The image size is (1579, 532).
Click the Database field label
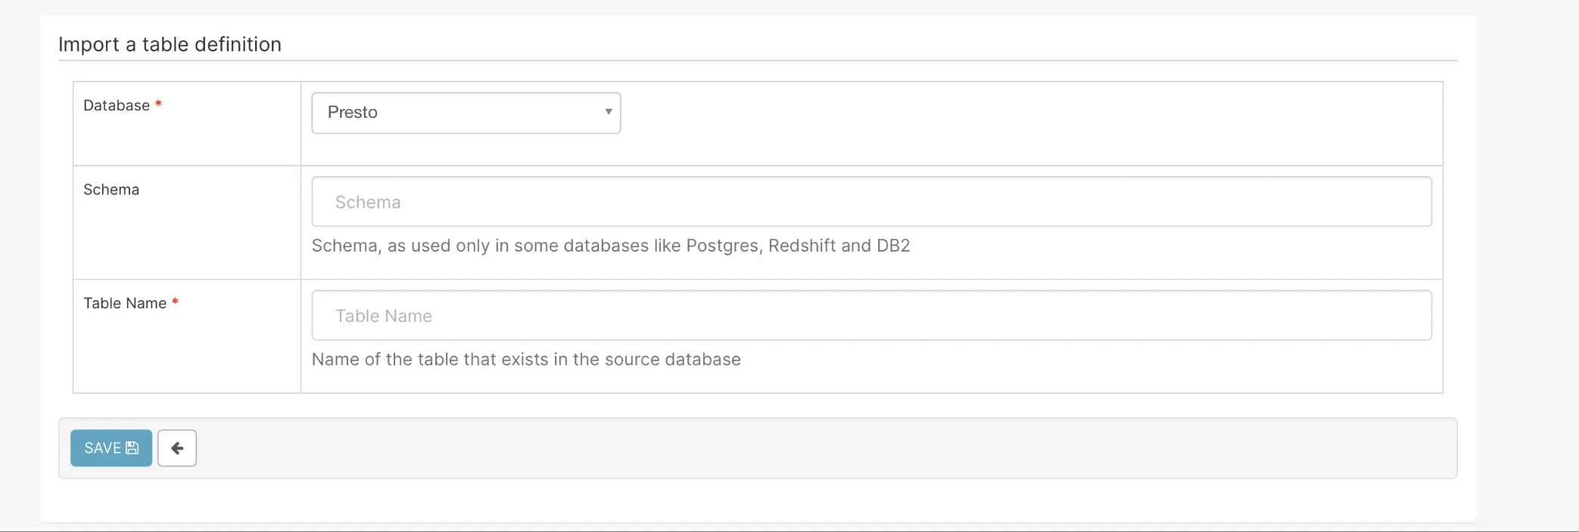pyautogui.click(x=117, y=106)
